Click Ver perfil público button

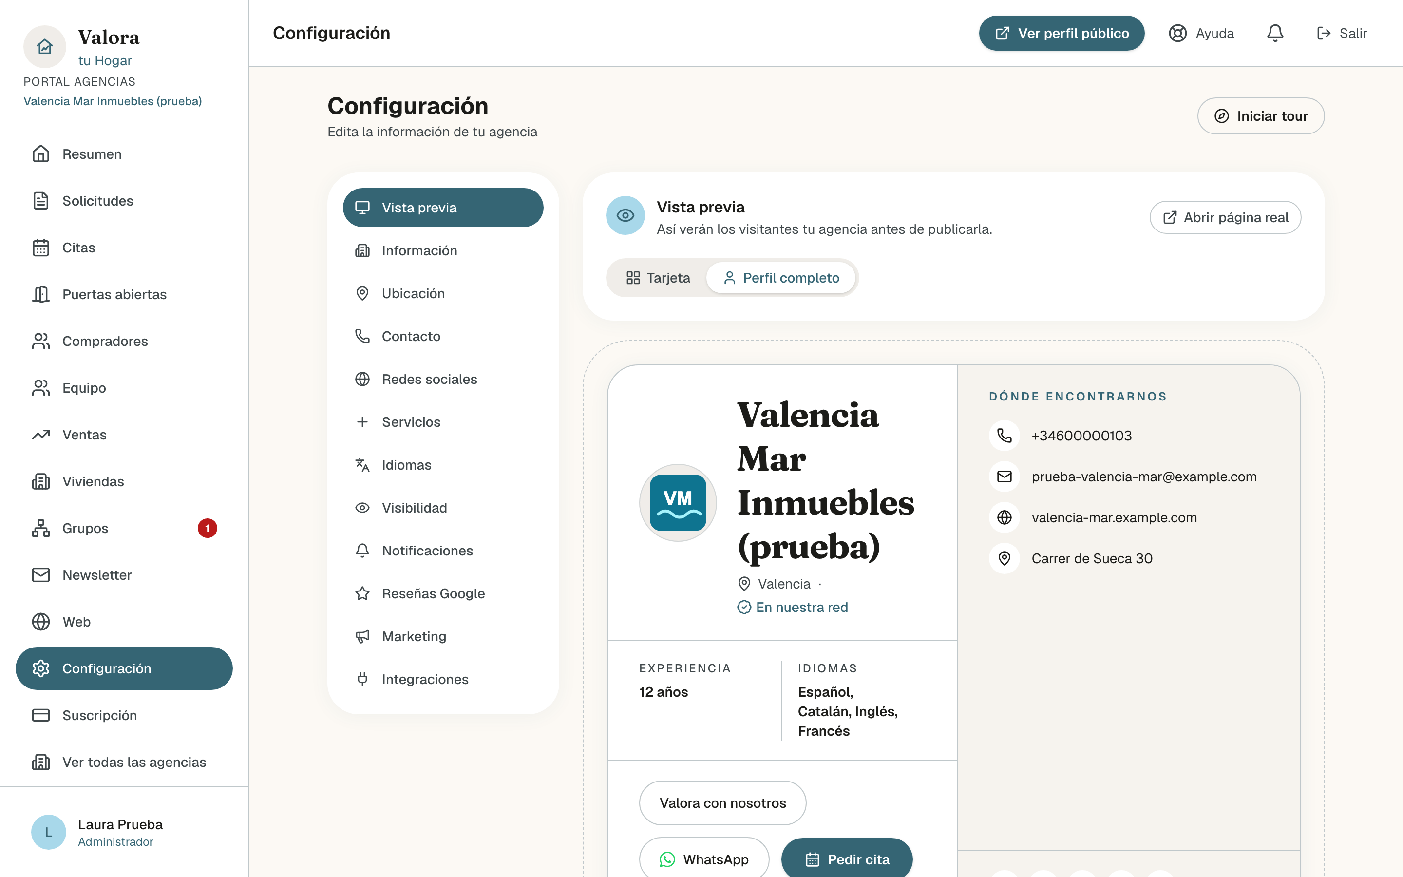click(1062, 33)
